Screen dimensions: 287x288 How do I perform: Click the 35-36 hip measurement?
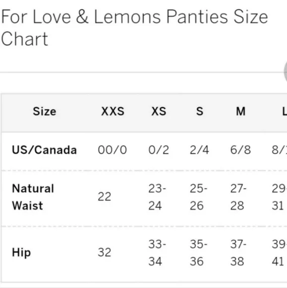(x=199, y=253)
